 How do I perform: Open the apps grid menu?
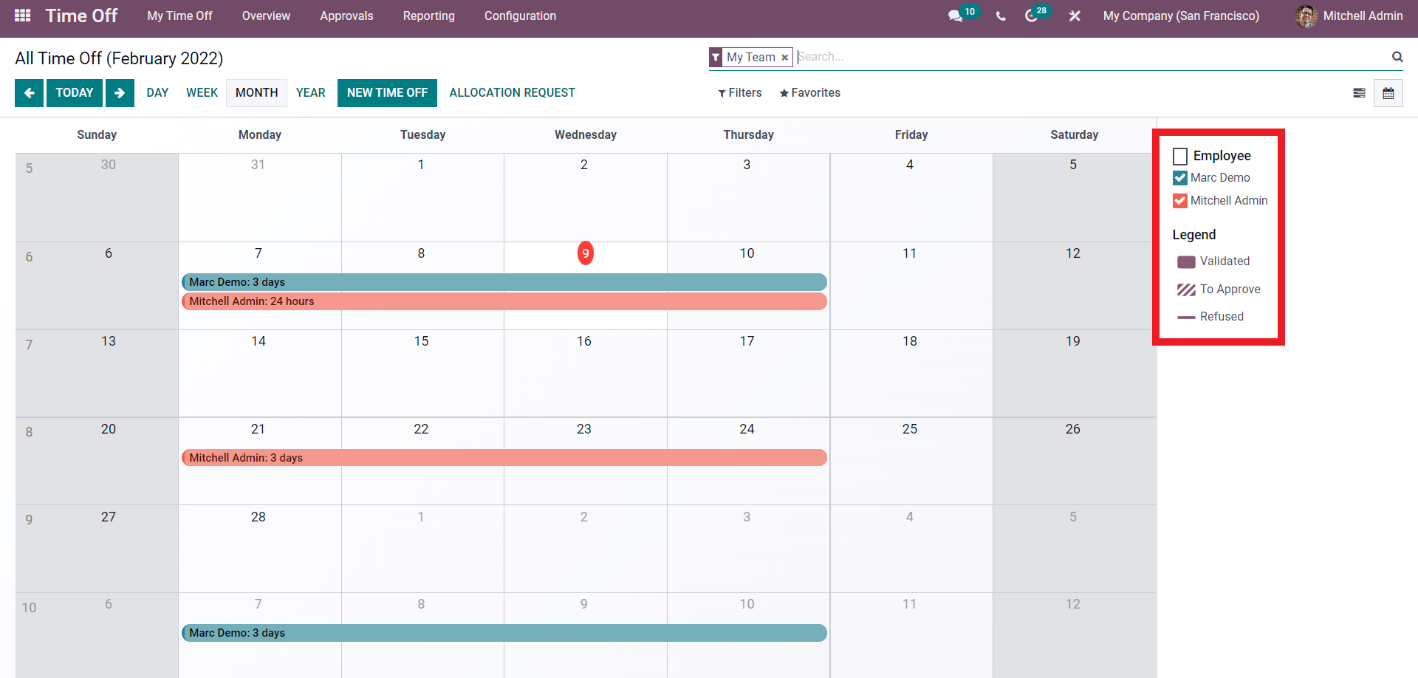(x=23, y=16)
